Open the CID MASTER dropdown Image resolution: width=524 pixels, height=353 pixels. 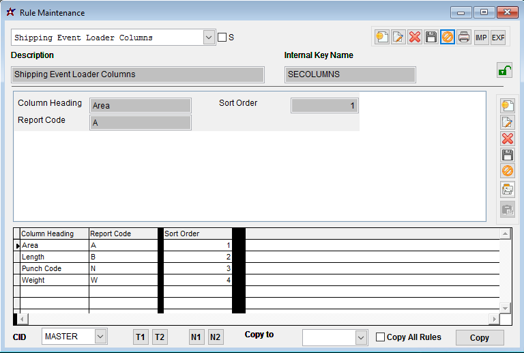click(x=100, y=337)
